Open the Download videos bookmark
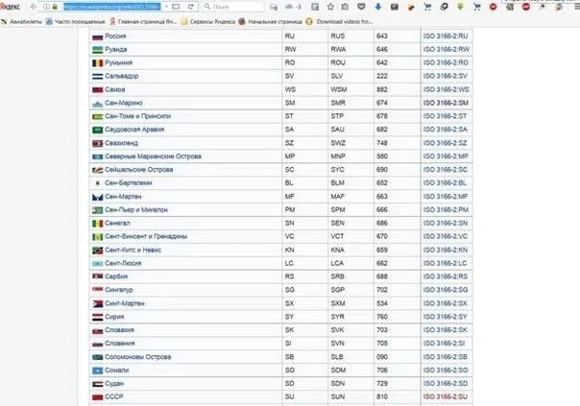580x406 pixels. [339, 22]
